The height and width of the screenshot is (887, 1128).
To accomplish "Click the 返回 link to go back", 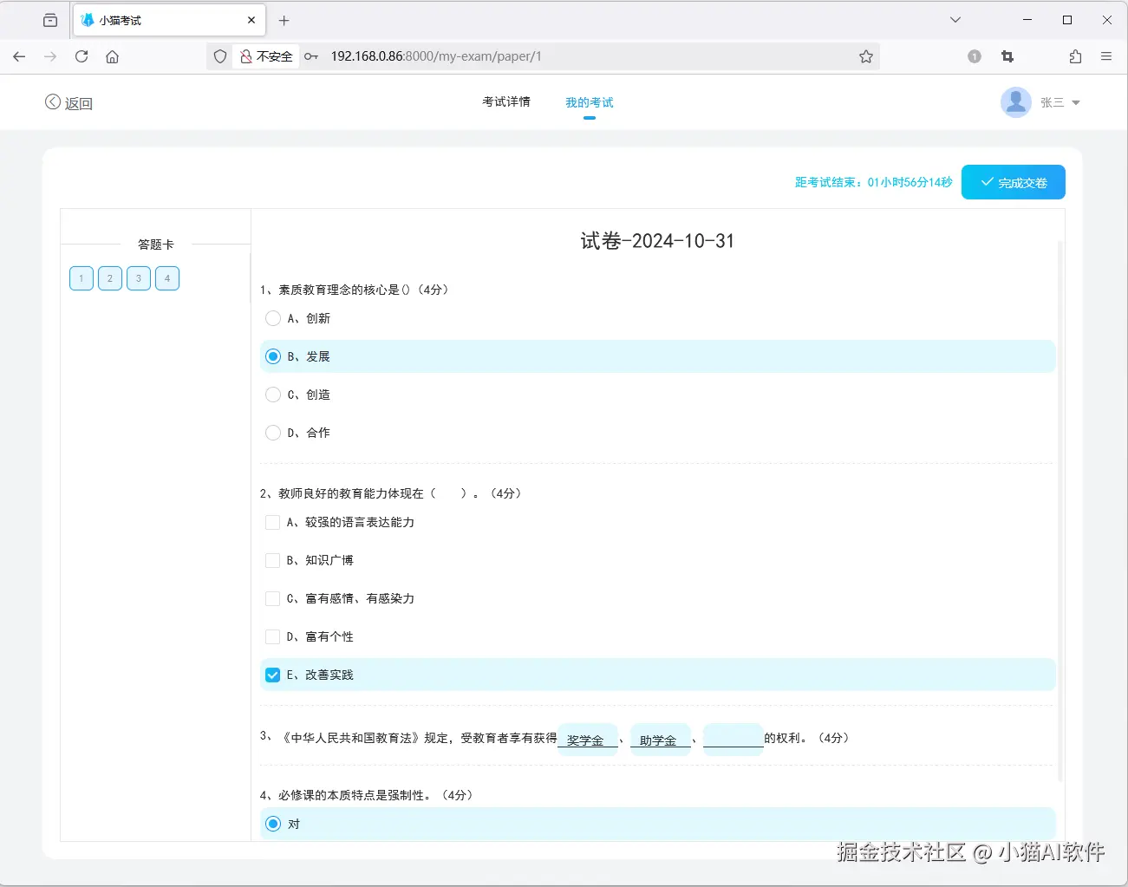I will coord(68,101).
